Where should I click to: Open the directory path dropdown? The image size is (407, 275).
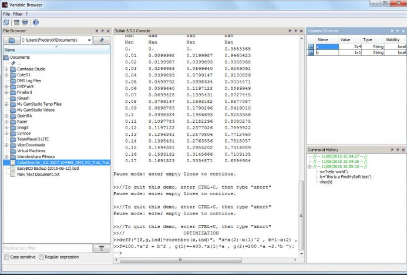pyautogui.click(x=89, y=40)
